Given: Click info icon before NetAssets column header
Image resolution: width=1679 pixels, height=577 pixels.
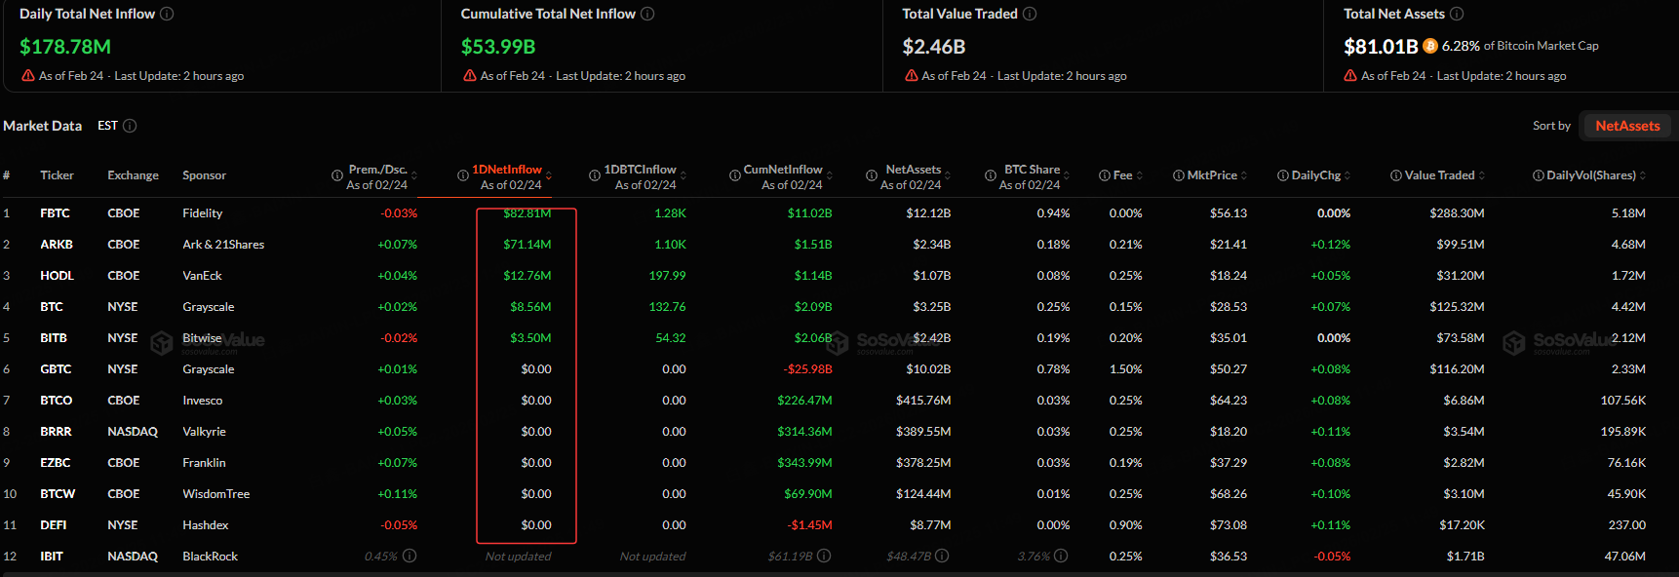Looking at the screenshot, I should [872, 175].
